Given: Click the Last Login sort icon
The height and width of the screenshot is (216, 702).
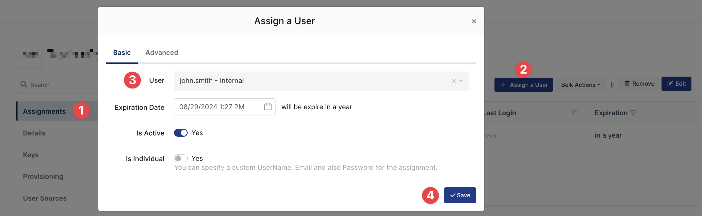Looking at the screenshot, I should click(x=575, y=112).
